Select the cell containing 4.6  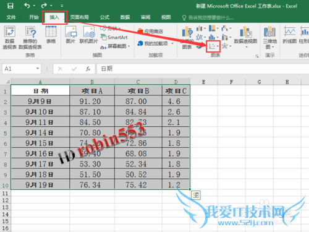[x=176, y=101]
